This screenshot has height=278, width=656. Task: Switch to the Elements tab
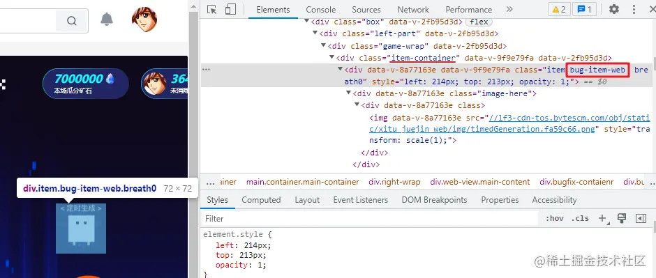273,10
